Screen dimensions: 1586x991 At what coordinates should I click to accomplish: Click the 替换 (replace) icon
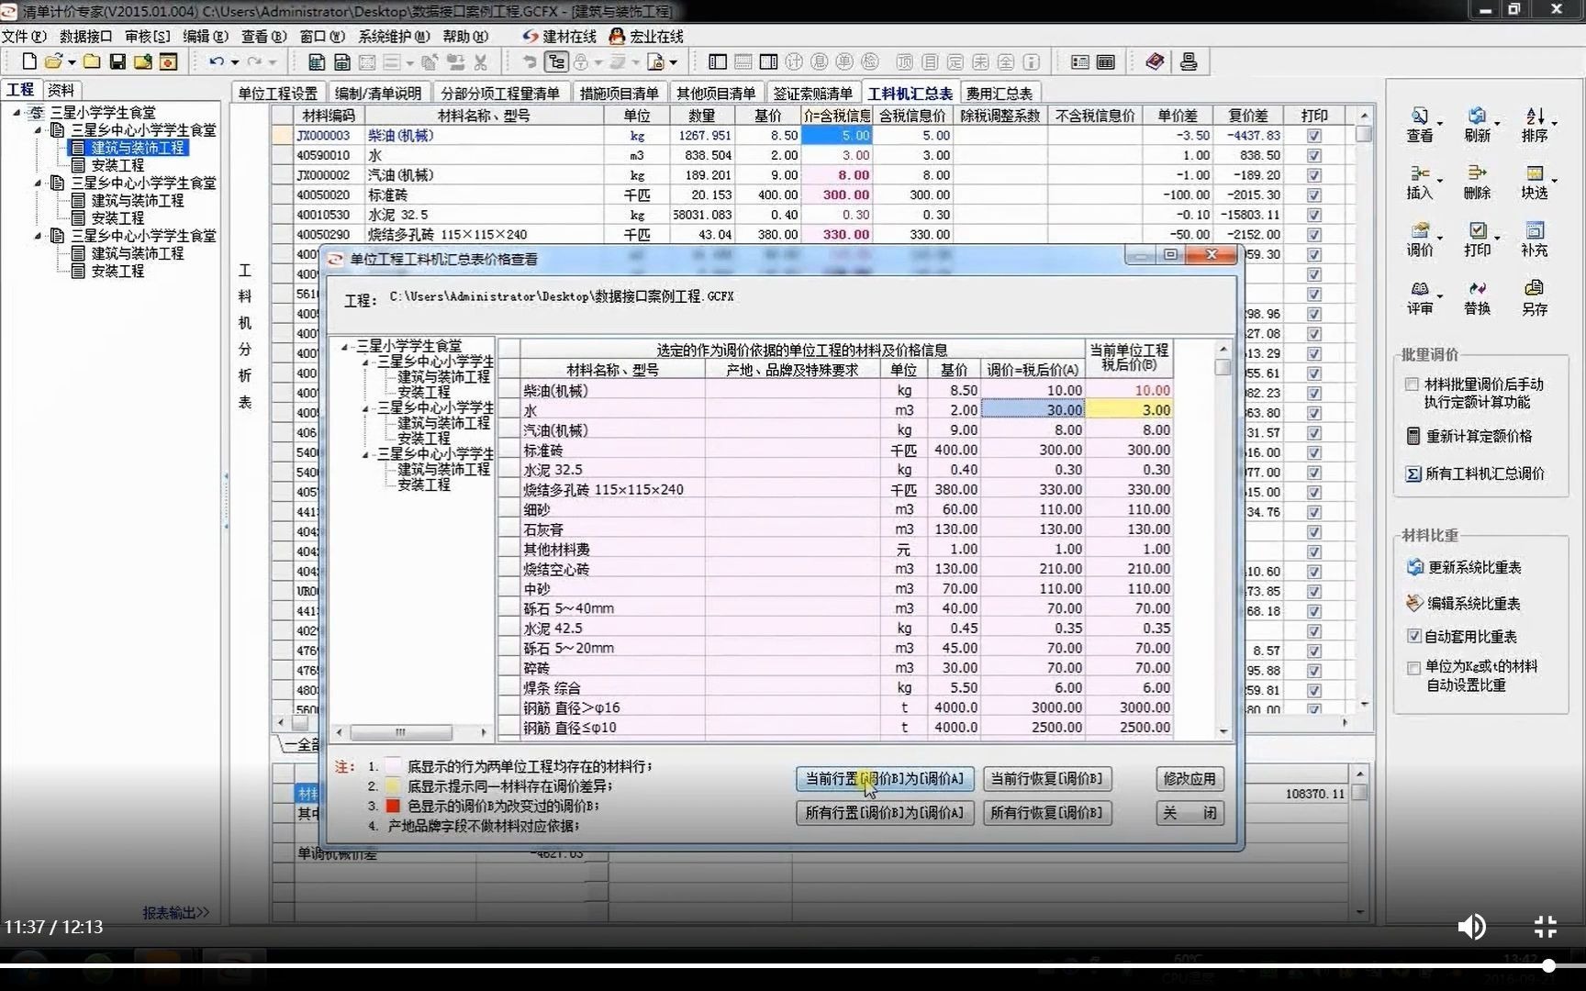click(x=1476, y=289)
